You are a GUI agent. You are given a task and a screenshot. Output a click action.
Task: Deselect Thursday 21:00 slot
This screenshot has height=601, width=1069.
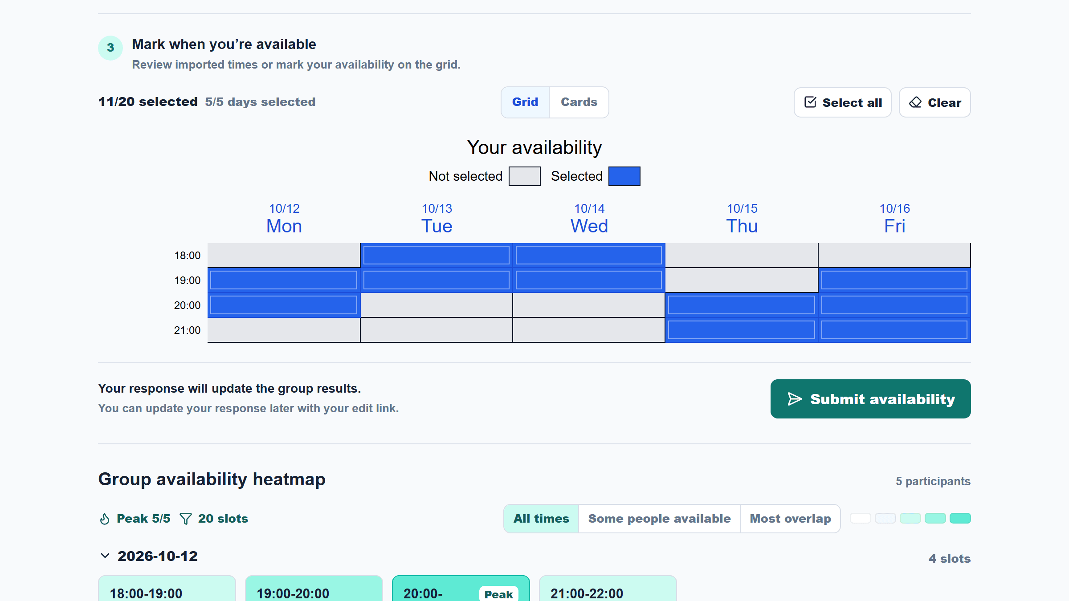(742, 330)
